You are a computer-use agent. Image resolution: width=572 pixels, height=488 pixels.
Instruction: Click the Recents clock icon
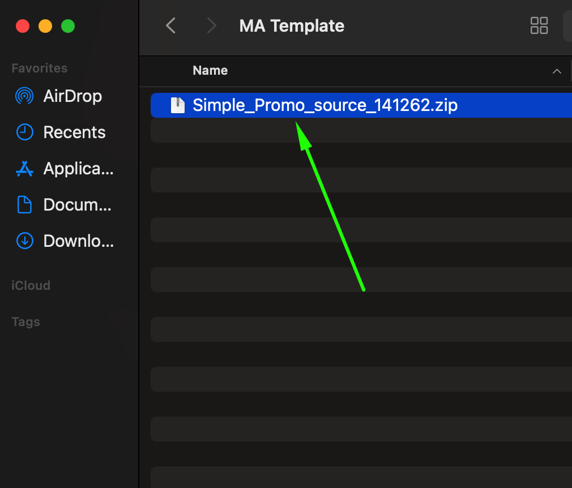[x=24, y=132]
